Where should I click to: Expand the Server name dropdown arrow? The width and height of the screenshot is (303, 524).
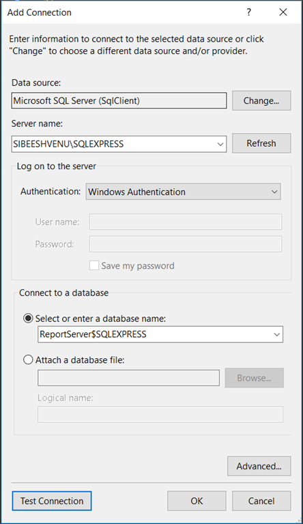(220, 145)
